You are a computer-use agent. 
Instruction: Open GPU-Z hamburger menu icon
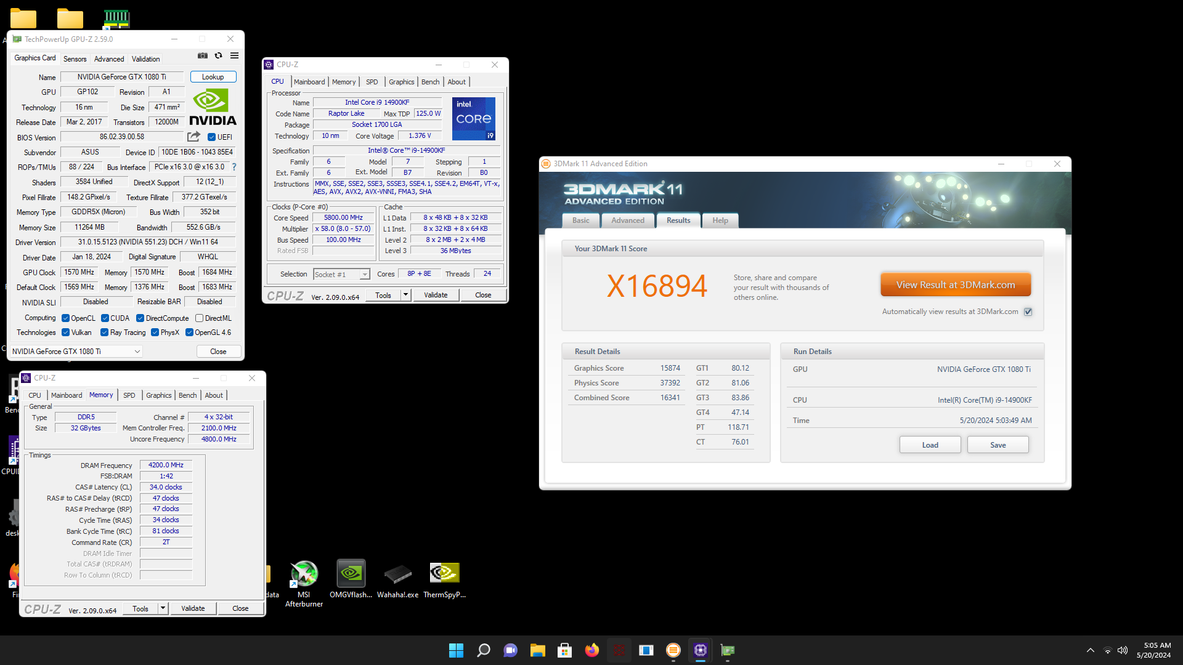click(x=234, y=55)
